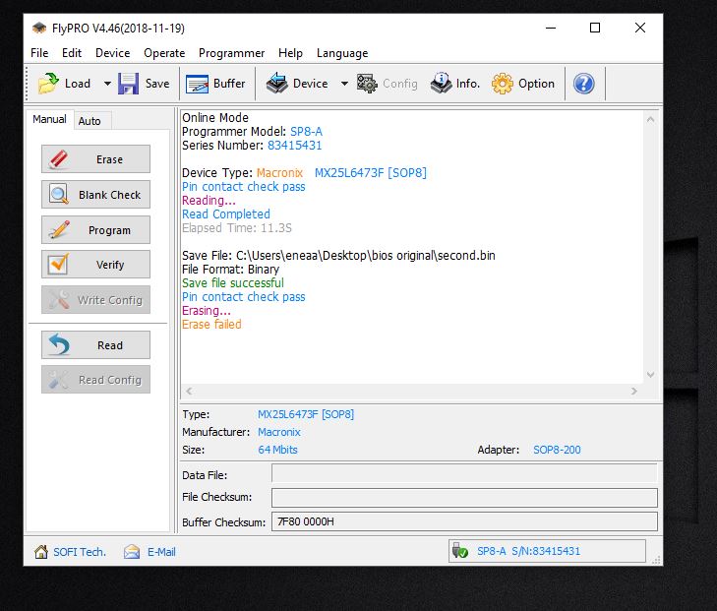Open the Device menu in menu bar
Image resolution: width=717 pixels, height=611 pixels.
(x=112, y=53)
